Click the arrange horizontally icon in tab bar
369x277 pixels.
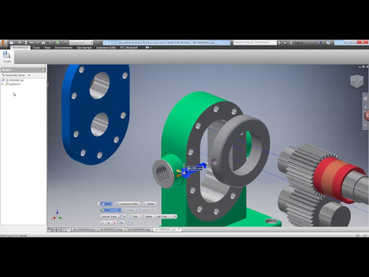tap(58, 229)
